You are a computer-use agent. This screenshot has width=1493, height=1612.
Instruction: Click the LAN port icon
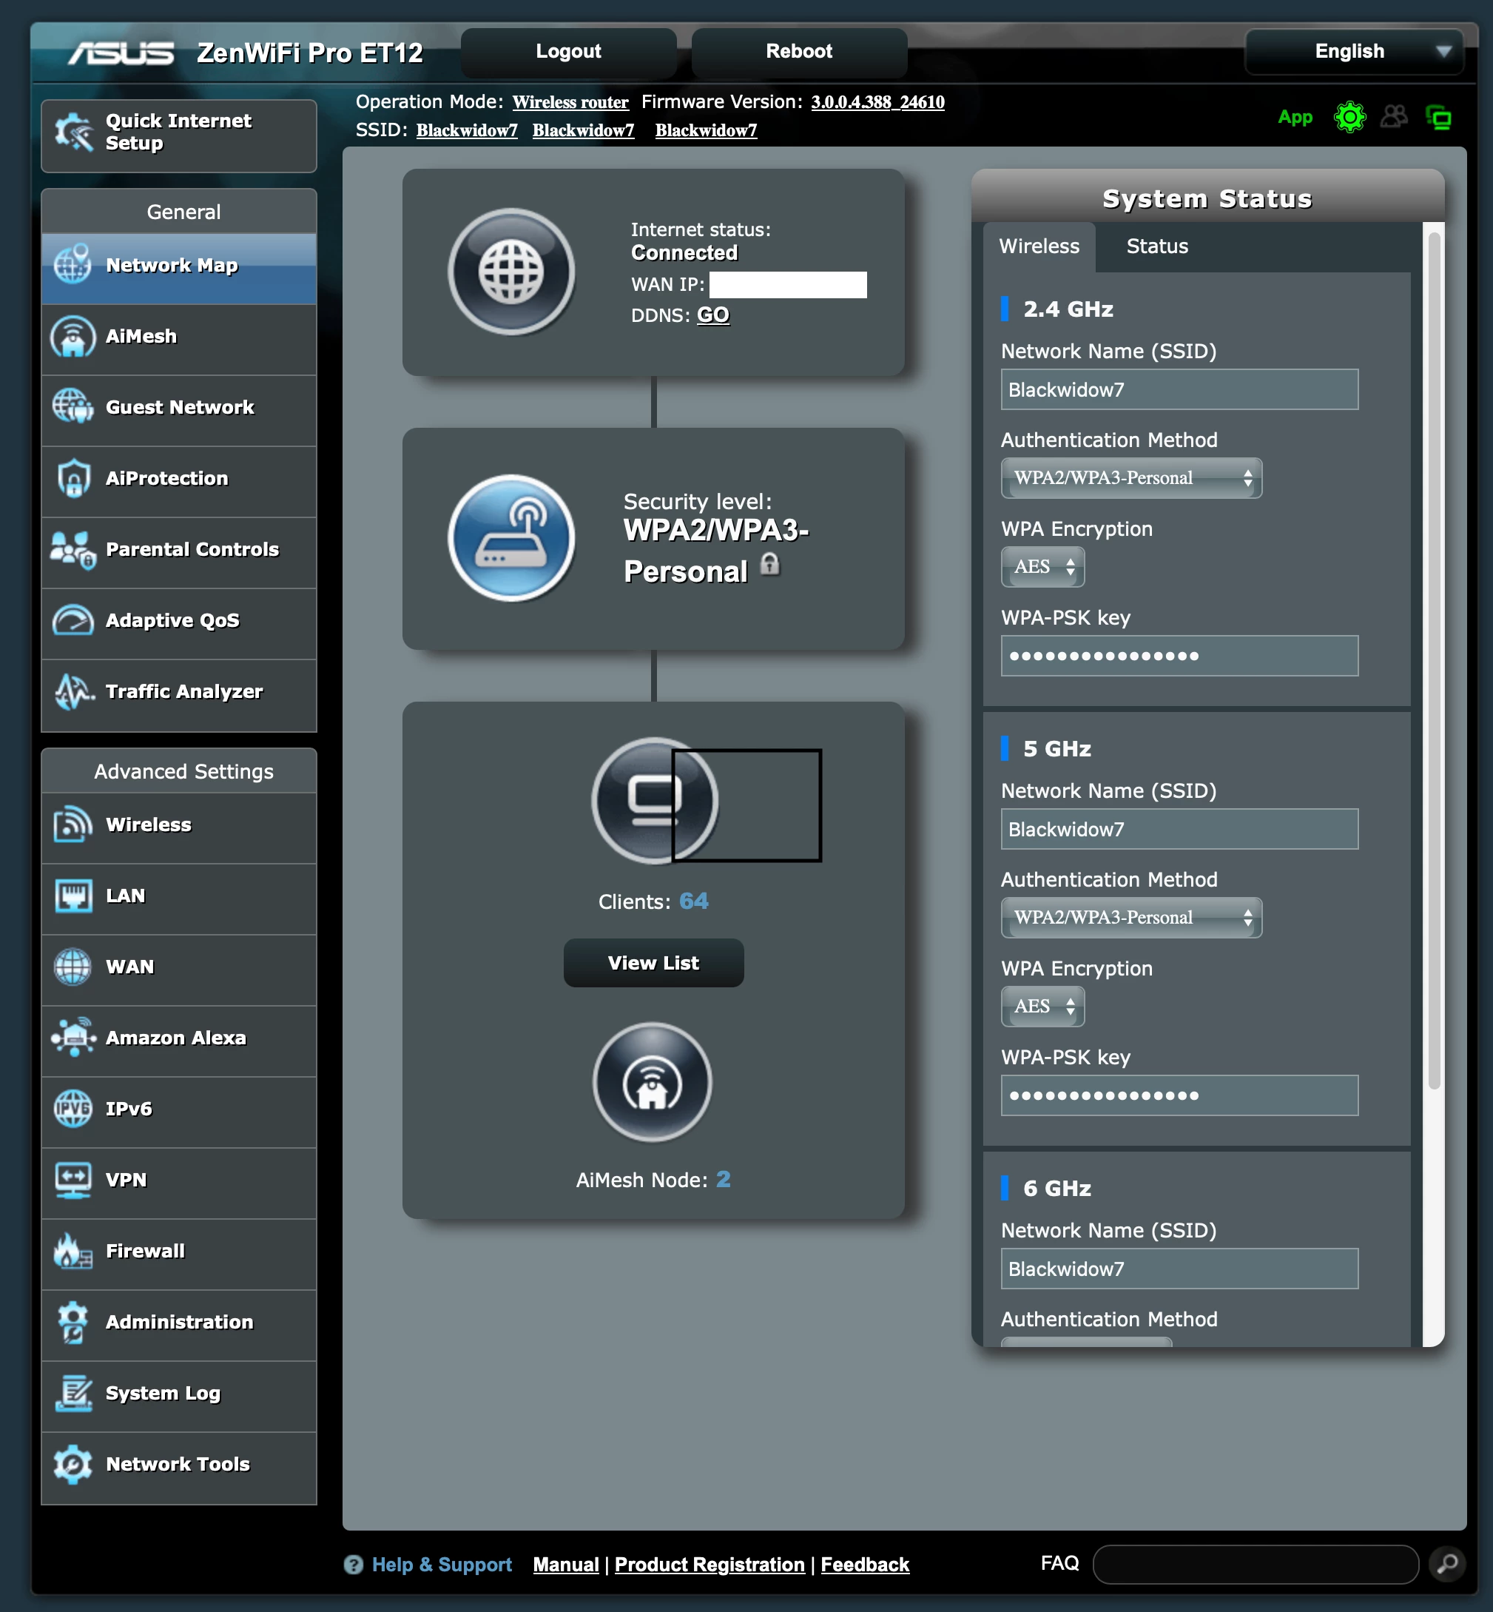73,896
